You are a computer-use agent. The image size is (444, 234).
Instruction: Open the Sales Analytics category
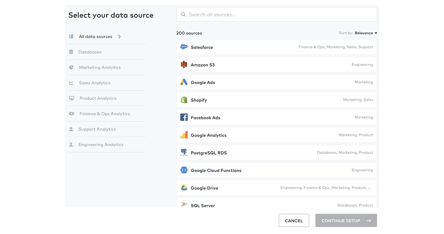[x=94, y=83]
